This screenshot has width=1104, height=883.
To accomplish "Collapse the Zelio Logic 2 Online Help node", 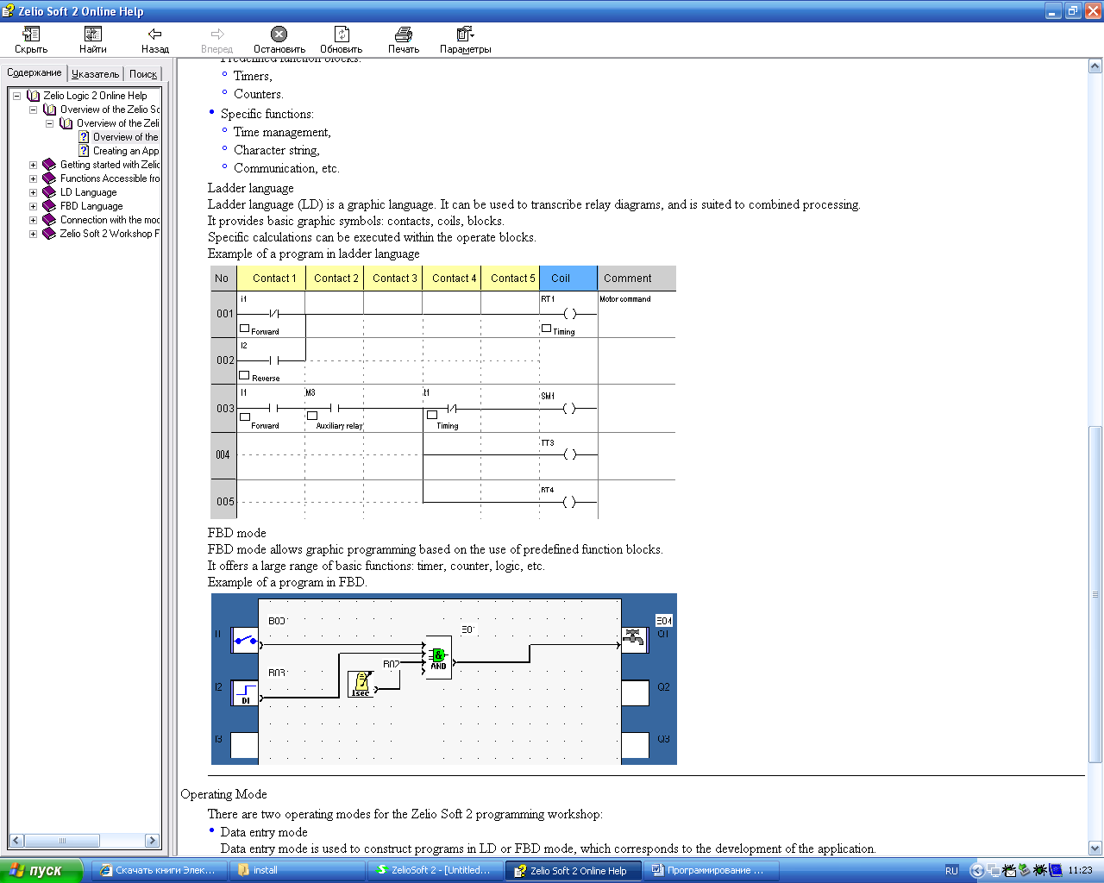I will coord(16,96).
